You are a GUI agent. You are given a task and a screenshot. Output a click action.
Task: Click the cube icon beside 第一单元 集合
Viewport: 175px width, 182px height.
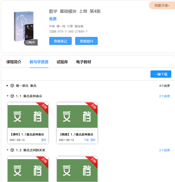(x=12, y=86)
